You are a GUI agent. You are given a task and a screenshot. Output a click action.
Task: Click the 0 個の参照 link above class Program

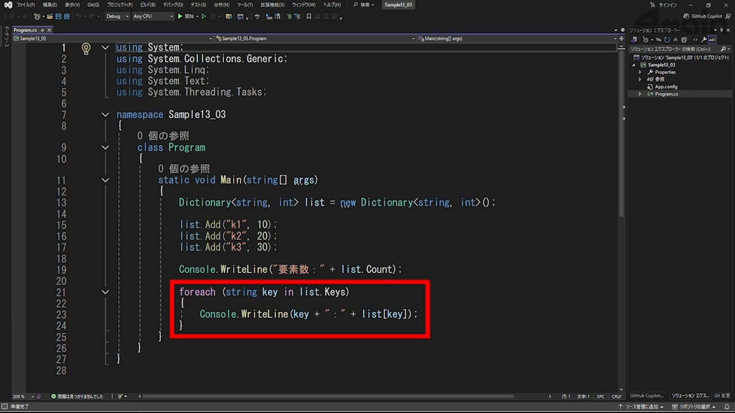click(x=163, y=136)
